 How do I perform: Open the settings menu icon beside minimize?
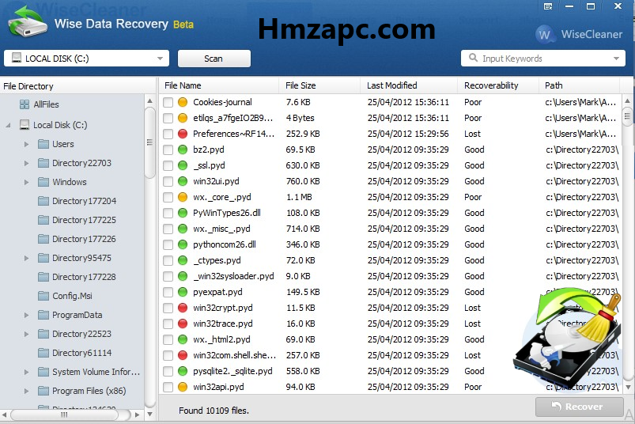[548, 6]
